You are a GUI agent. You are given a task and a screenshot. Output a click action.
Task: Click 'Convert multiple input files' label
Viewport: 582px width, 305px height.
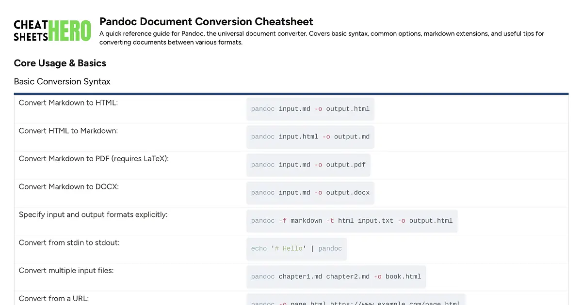tap(66, 271)
